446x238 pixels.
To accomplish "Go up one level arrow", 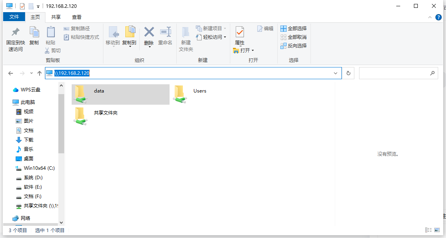I will 40,73.
